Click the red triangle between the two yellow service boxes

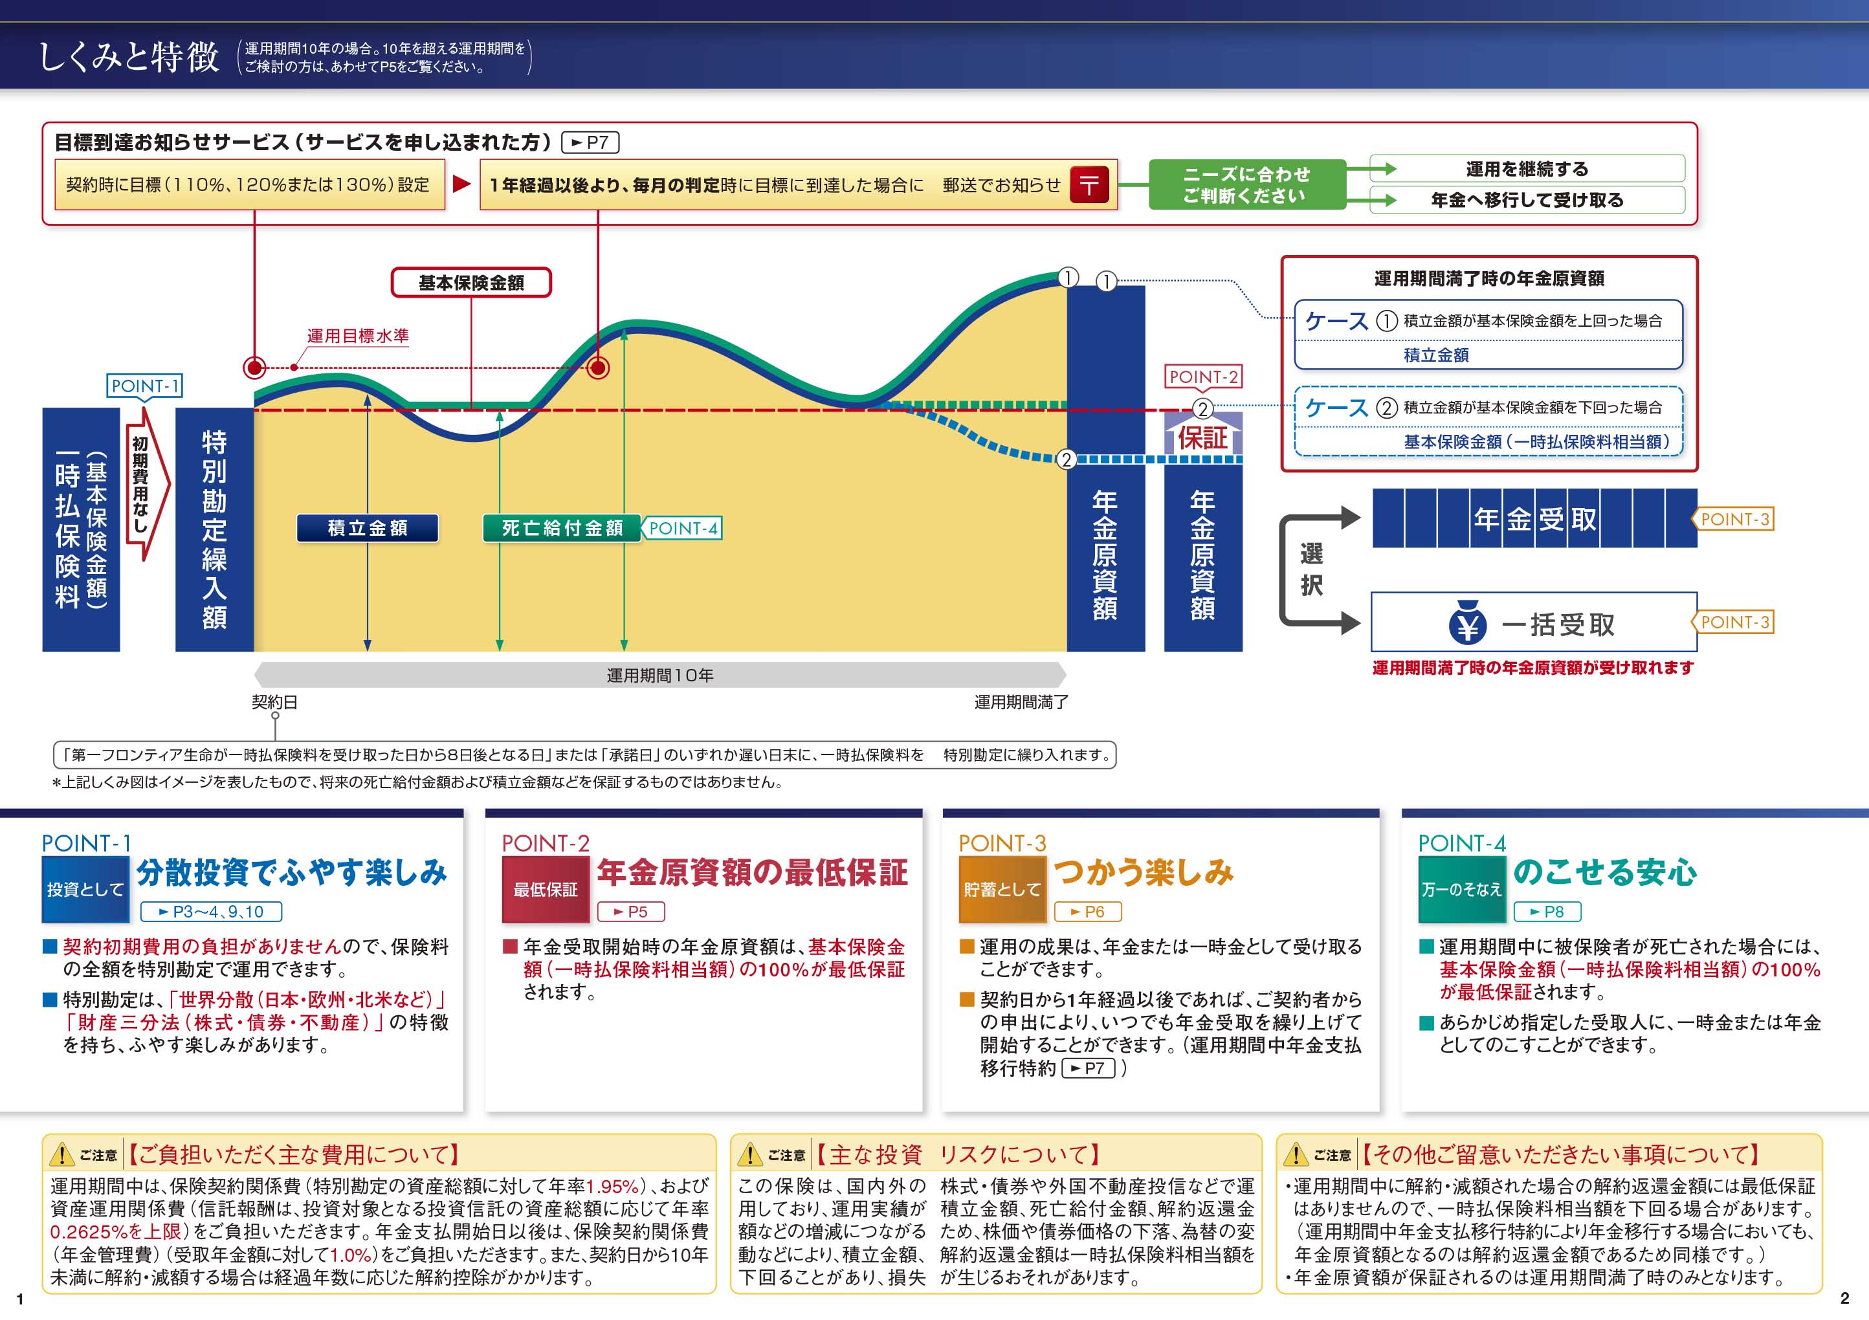click(462, 184)
